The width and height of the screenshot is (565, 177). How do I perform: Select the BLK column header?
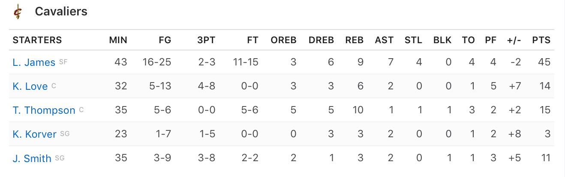[x=442, y=40]
